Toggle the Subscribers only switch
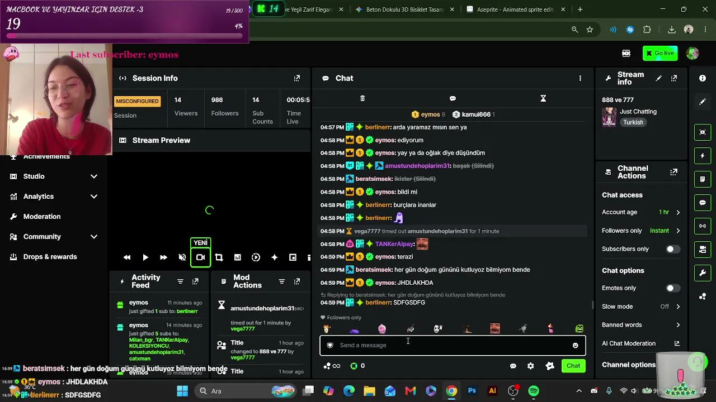 (x=673, y=249)
